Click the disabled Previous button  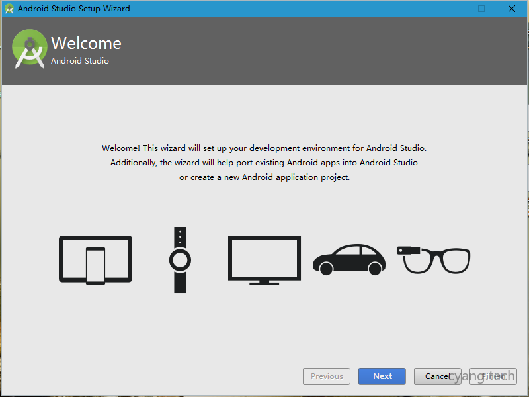coord(327,376)
